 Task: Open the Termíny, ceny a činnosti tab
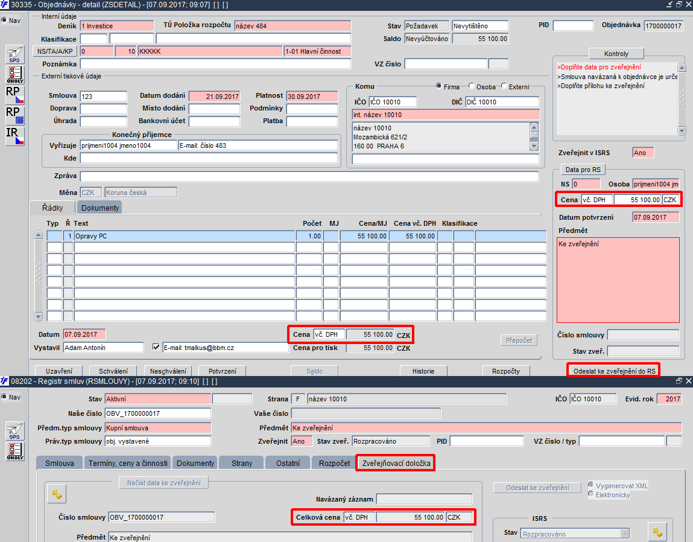[x=128, y=463]
